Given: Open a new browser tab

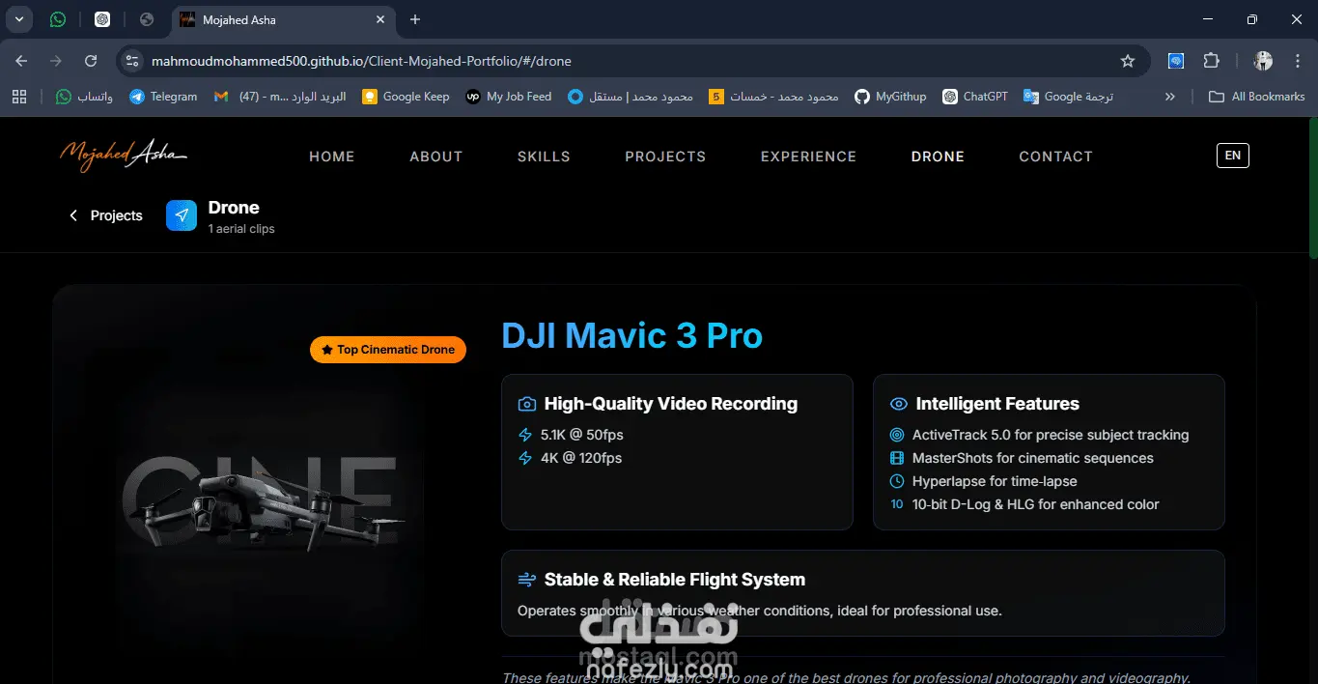Looking at the screenshot, I should pos(415,19).
